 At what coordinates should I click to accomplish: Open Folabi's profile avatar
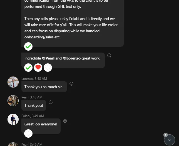(x=13, y=119)
